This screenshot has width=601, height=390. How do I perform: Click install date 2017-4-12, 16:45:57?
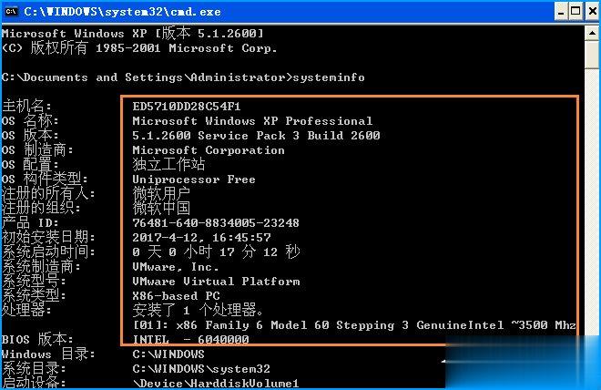201,238
